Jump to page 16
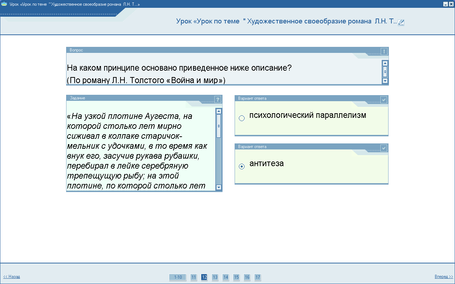 point(247,277)
